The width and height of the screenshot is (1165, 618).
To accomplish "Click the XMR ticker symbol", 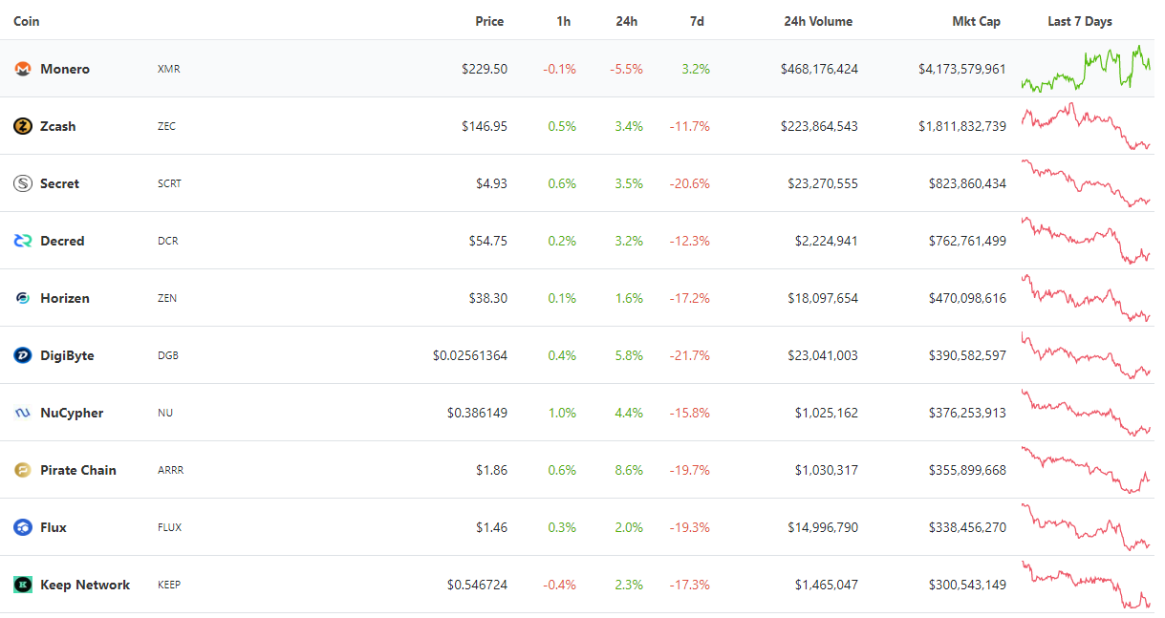I will pyautogui.click(x=168, y=69).
